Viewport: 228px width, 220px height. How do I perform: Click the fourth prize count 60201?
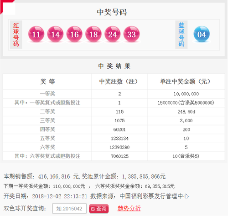pyautogui.click(x=119, y=130)
